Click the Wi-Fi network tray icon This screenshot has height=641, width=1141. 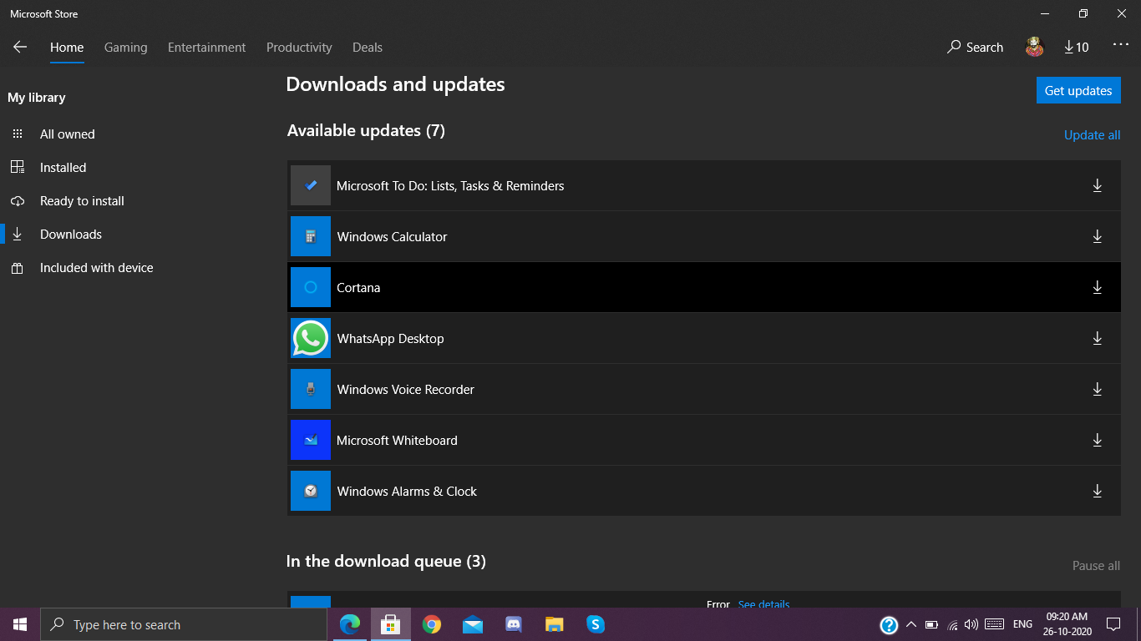(952, 624)
